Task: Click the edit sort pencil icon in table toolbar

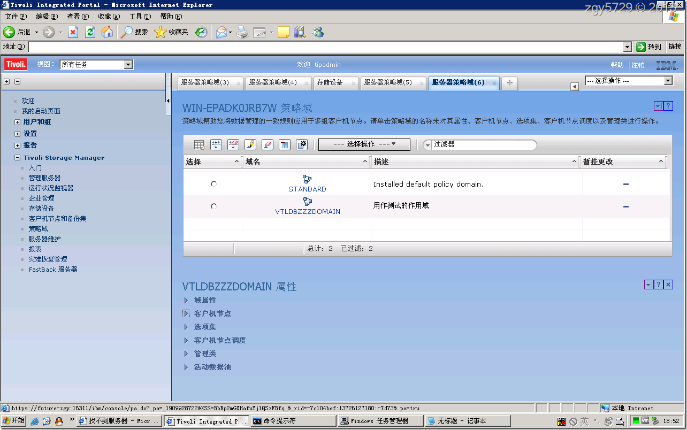Action: 250,144
